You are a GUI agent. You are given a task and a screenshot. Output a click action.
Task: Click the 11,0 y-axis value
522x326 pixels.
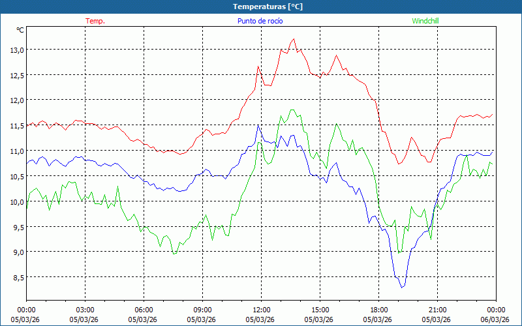(x=16, y=151)
